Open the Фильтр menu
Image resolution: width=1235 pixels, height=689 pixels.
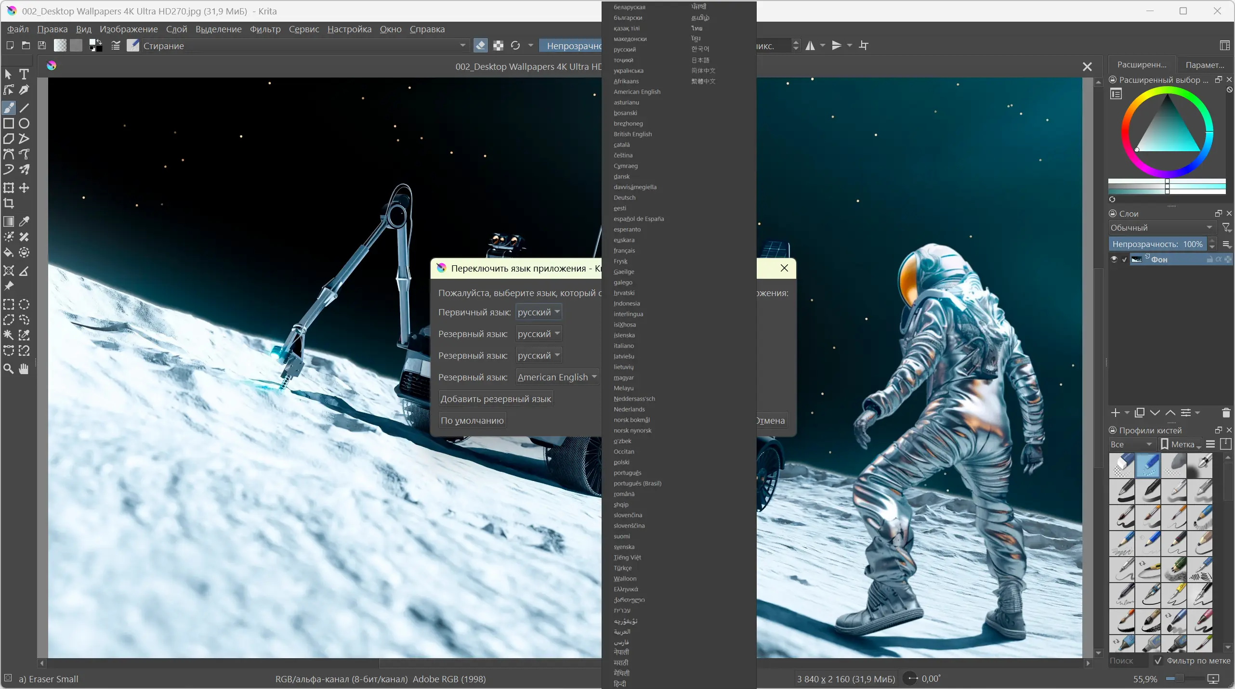[x=265, y=29]
